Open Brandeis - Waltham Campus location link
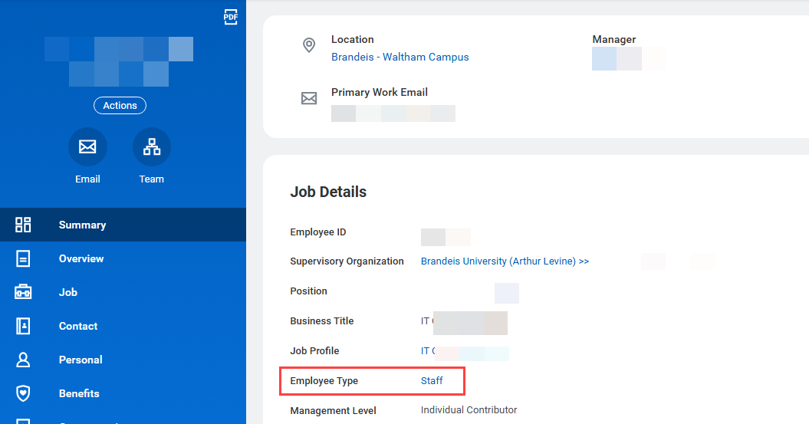Image resolution: width=809 pixels, height=424 pixels. pos(400,58)
